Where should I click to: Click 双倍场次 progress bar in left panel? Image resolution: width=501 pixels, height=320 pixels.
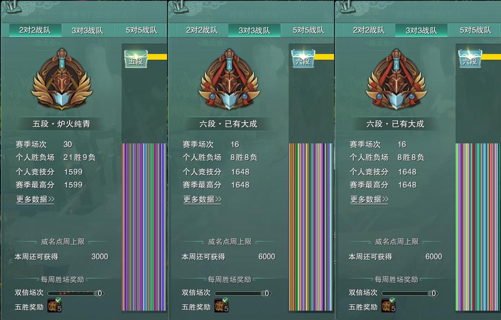[x=76, y=293]
